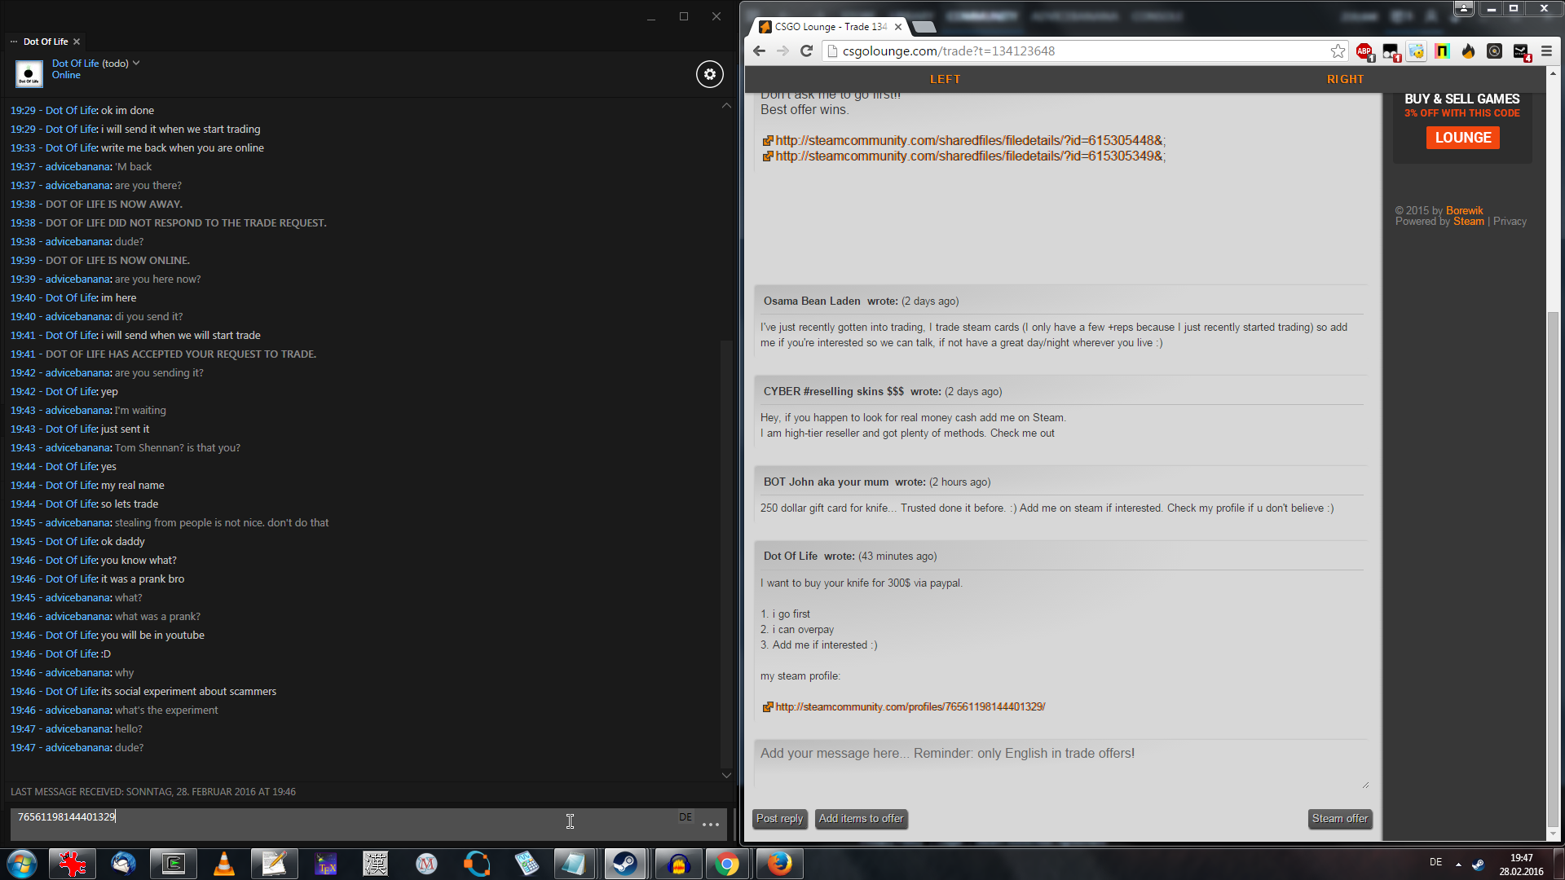Open Dot Of Life's steam profile link
1565x880 pixels.
pos(910,706)
